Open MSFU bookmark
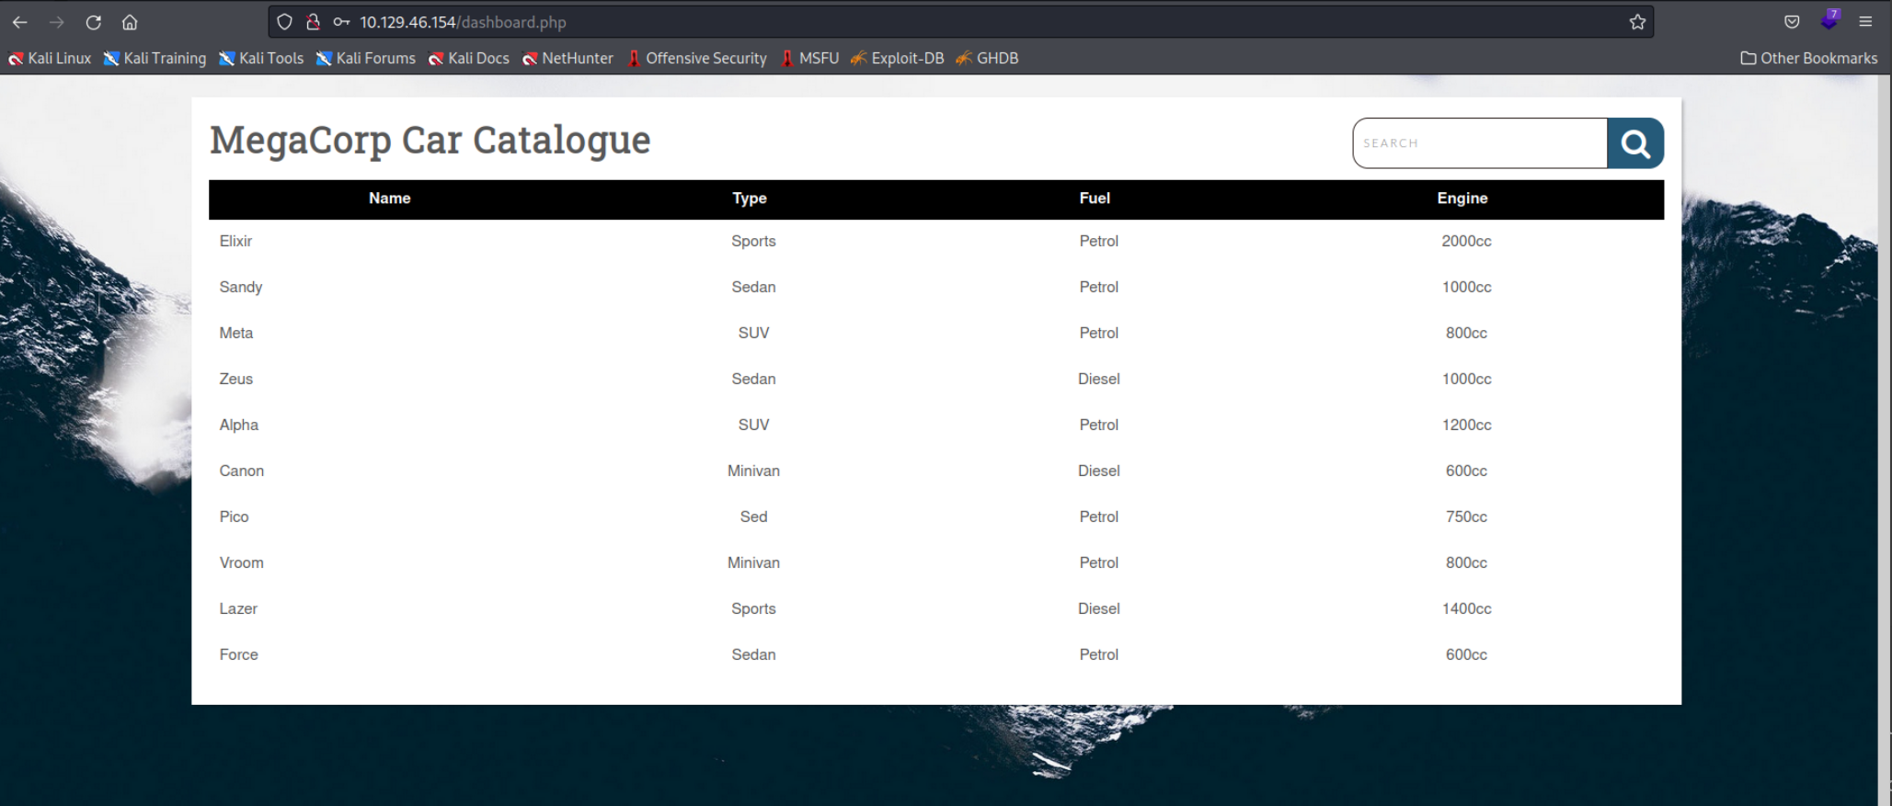This screenshot has height=806, width=1892. pyautogui.click(x=809, y=58)
